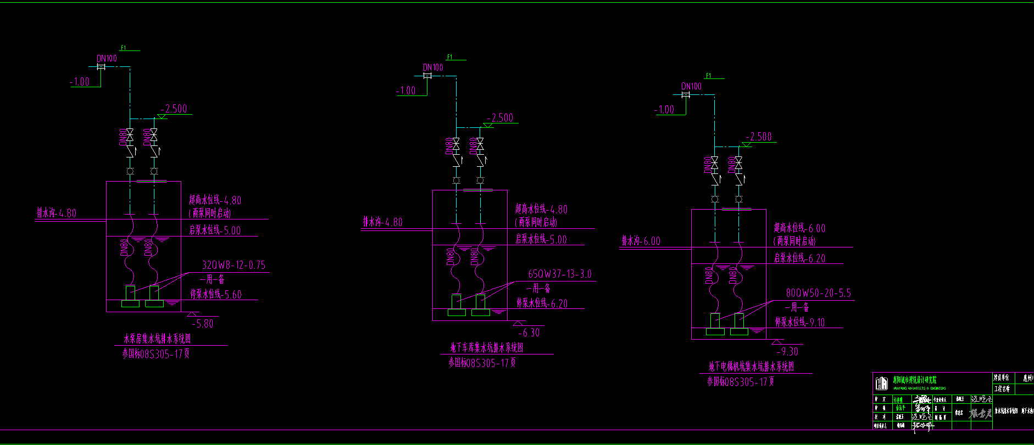Click the 停泵水位线-9.10 stop-level label

coord(800,322)
